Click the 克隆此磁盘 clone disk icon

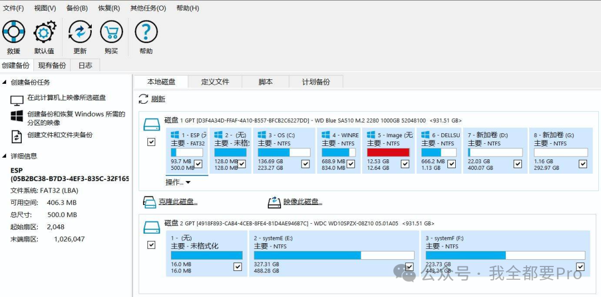tap(149, 202)
